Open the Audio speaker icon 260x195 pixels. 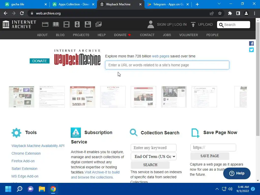77,24
